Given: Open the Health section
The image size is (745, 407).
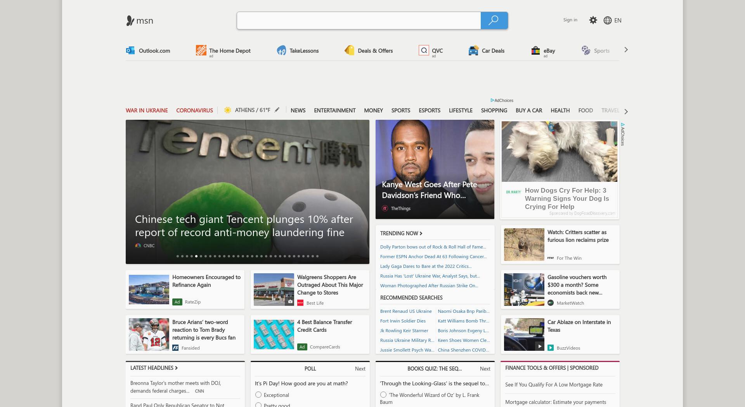Looking at the screenshot, I should click(x=560, y=110).
